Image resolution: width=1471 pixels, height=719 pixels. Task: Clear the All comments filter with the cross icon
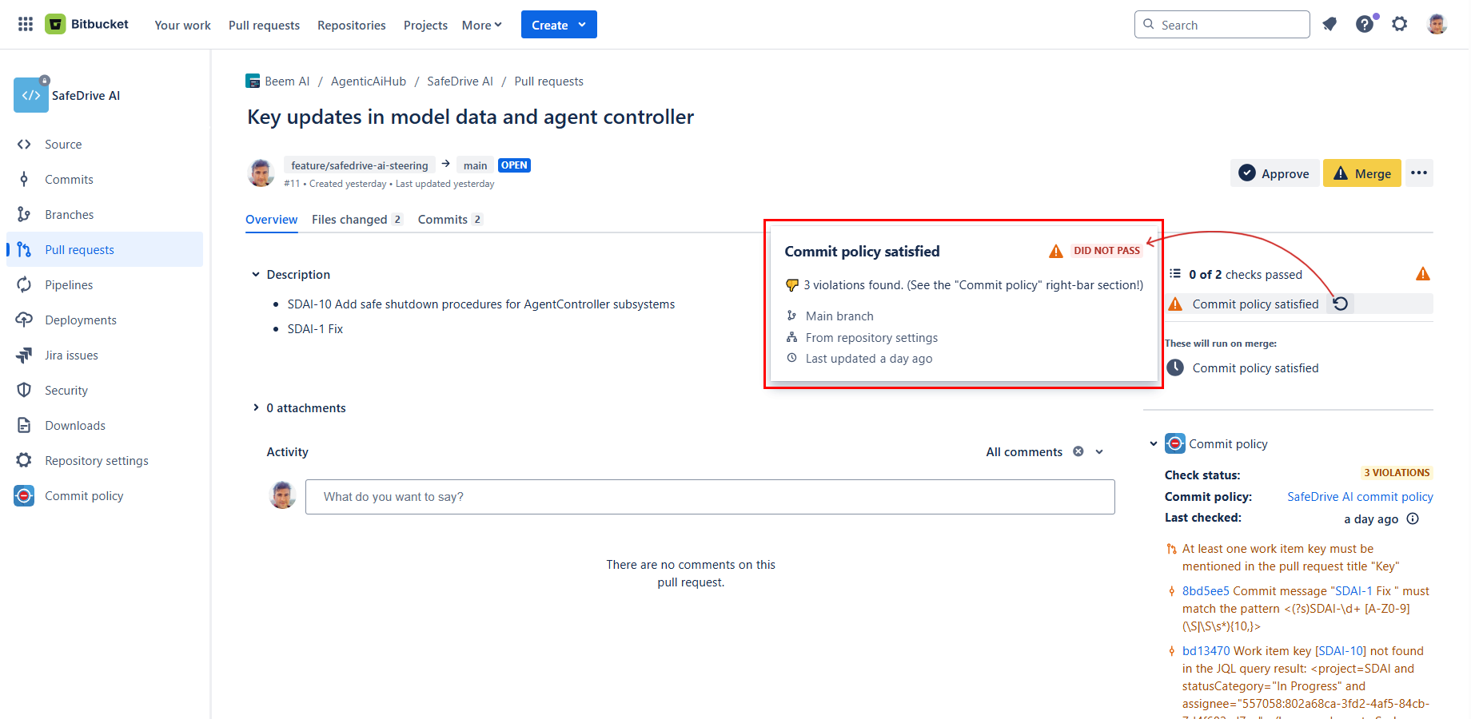[1078, 451]
